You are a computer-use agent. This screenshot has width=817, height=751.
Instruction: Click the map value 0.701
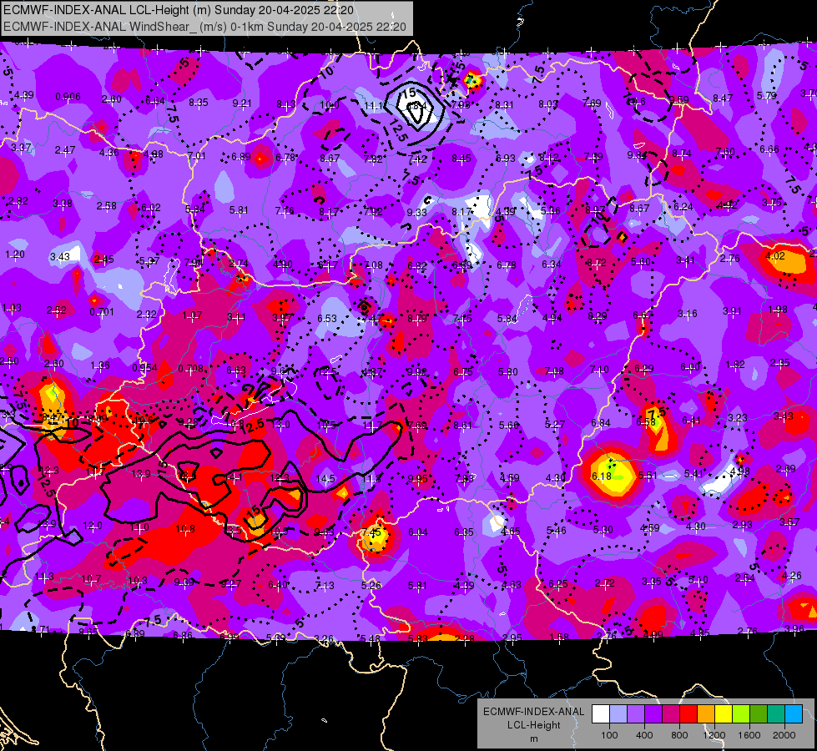coord(102,311)
